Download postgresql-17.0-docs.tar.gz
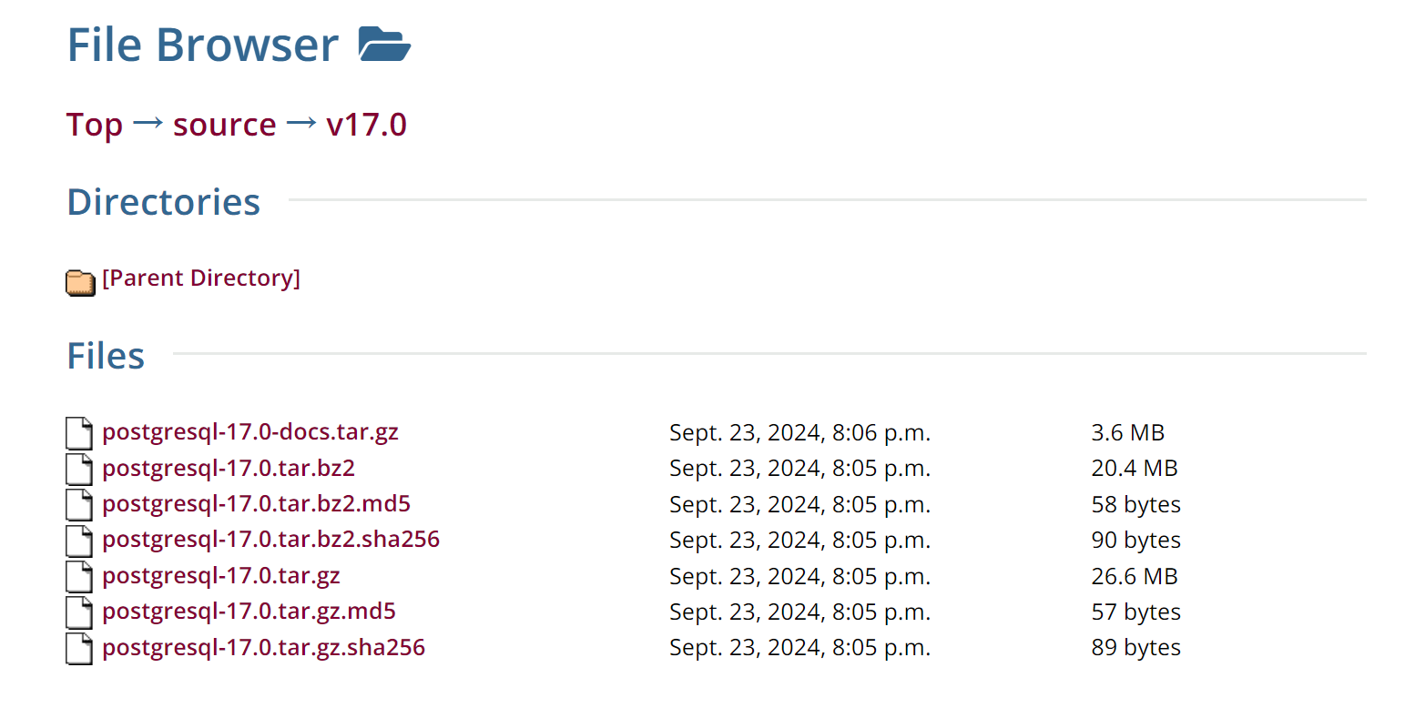 coord(249,431)
